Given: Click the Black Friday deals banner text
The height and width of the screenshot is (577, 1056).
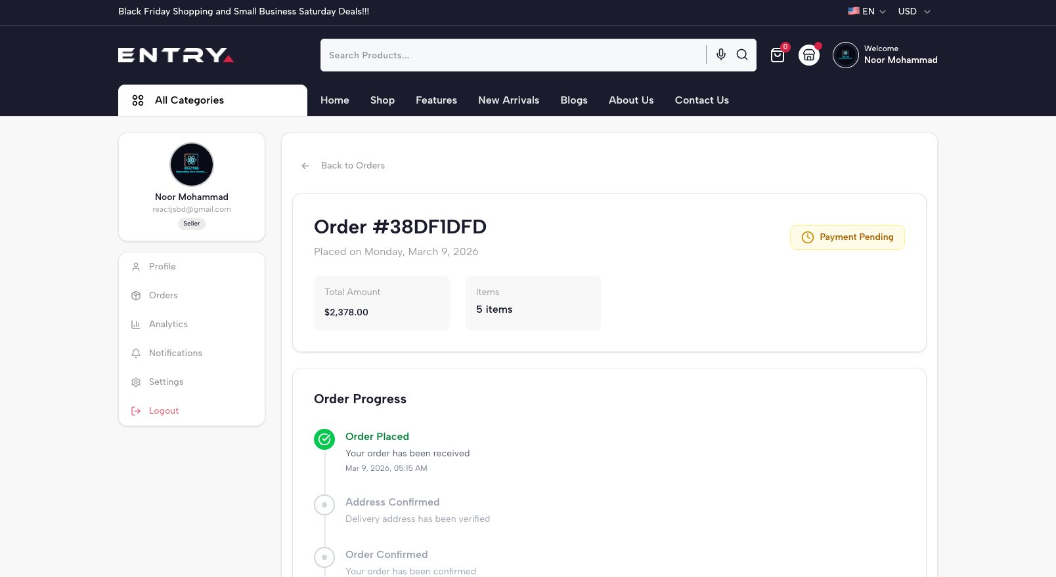Looking at the screenshot, I should point(244,11).
